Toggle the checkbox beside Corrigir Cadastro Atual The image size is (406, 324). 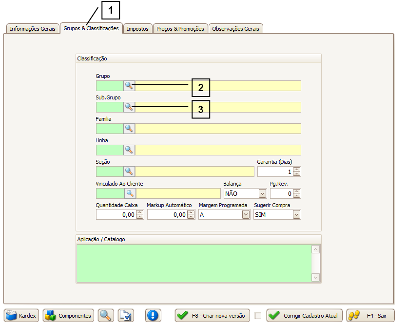(x=258, y=316)
